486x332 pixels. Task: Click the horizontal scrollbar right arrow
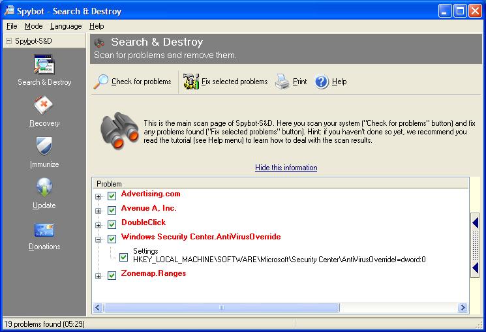[x=463, y=307]
